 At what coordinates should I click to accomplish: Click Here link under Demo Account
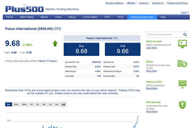pos(151,48)
